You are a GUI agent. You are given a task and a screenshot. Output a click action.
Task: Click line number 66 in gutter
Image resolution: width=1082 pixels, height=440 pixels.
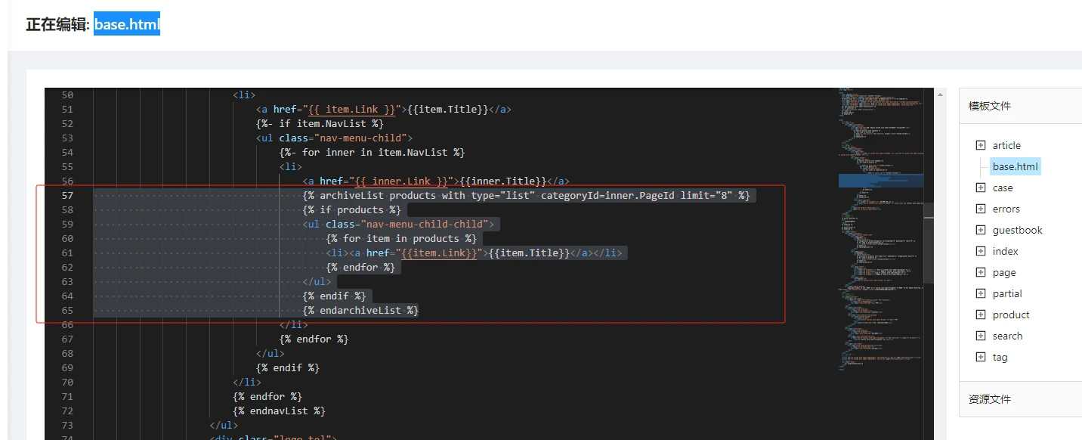(68, 325)
